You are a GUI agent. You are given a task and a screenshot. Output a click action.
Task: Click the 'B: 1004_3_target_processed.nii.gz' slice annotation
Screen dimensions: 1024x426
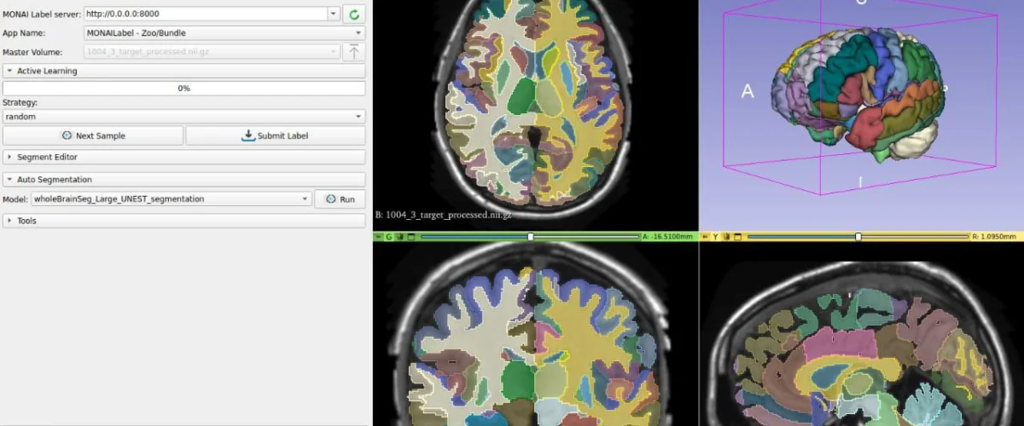click(x=443, y=215)
